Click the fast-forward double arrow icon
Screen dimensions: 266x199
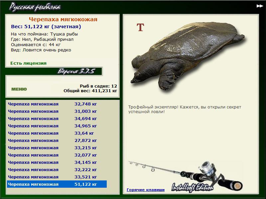[x=260, y=6]
